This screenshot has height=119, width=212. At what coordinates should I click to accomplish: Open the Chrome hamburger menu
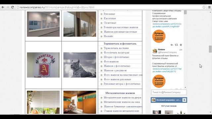pyautogui.click(x=209, y=7)
